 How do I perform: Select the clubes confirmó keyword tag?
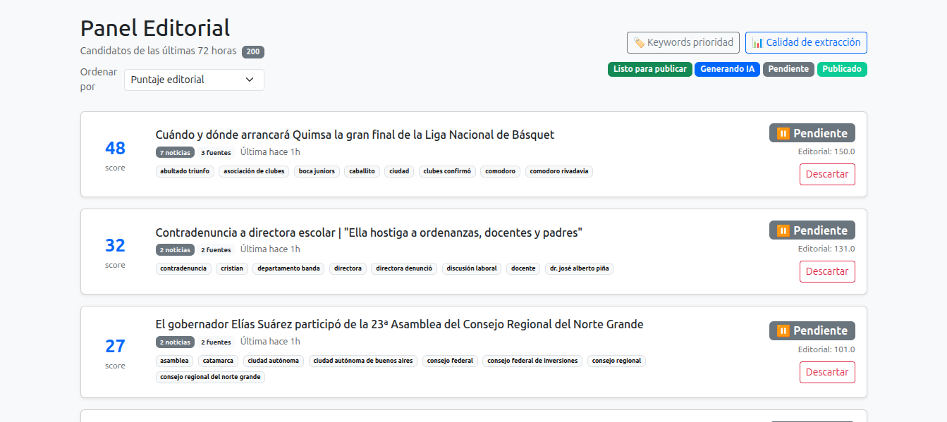click(447, 171)
